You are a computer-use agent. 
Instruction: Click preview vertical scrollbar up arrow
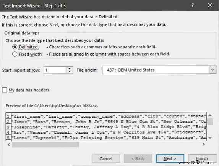tap(210, 115)
